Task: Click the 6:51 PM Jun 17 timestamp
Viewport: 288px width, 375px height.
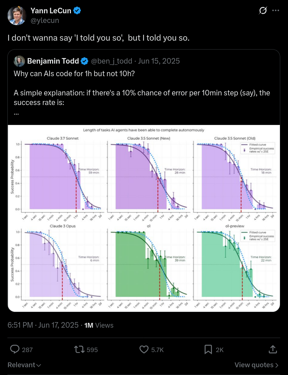Action: [x=43, y=325]
